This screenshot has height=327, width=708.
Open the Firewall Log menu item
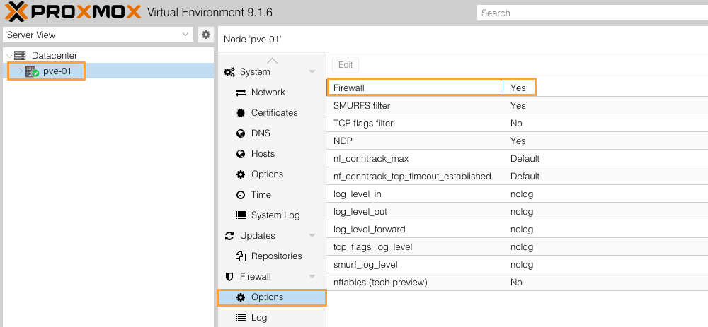(x=271, y=318)
